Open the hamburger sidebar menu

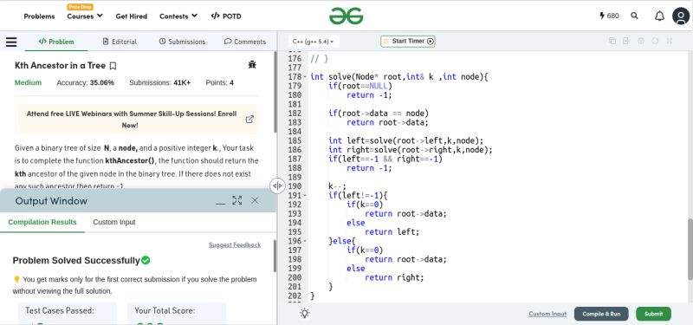click(11, 42)
